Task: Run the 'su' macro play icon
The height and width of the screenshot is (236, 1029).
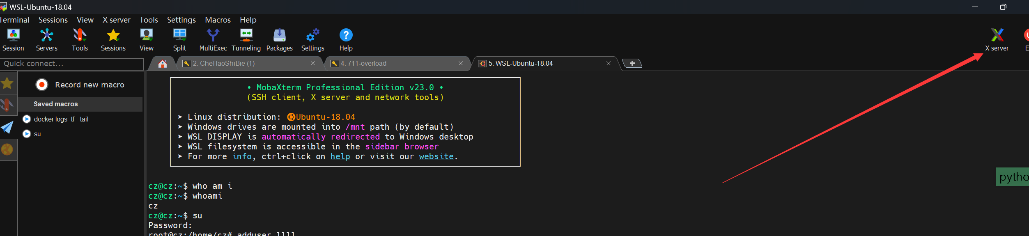Action: (x=27, y=134)
